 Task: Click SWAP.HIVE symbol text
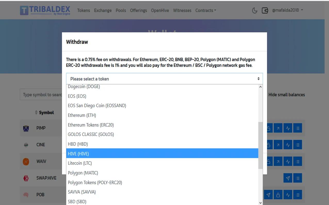pyautogui.click(x=46, y=178)
